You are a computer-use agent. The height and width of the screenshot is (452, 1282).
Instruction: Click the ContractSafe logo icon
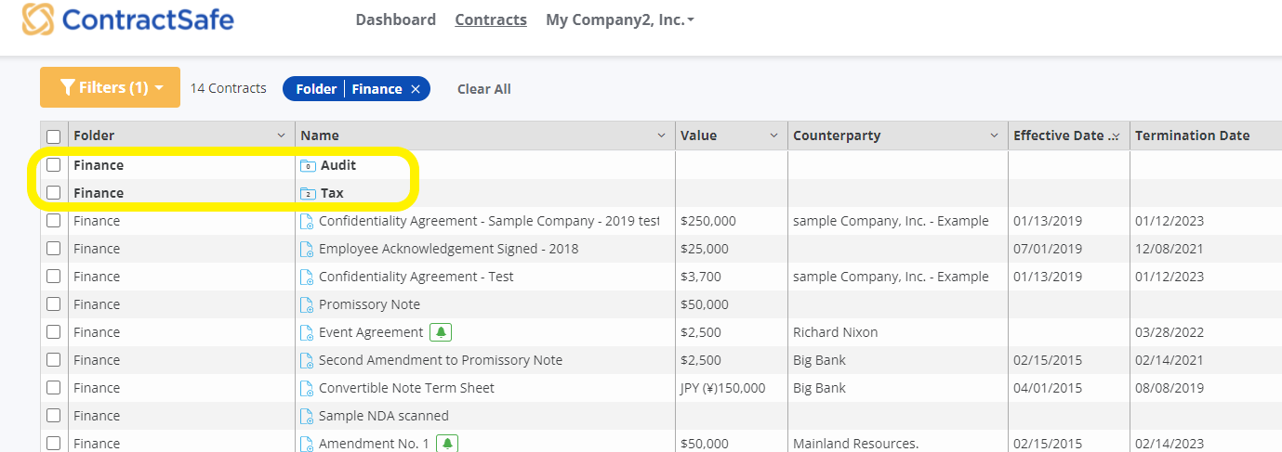point(38,19)
